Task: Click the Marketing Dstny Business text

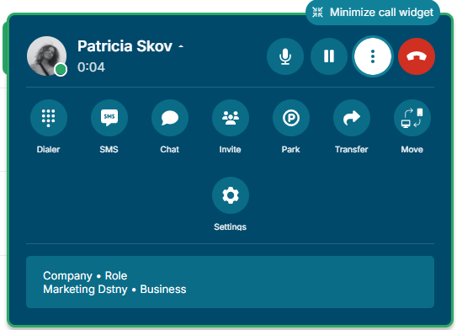Action: [x=114, y=290]
